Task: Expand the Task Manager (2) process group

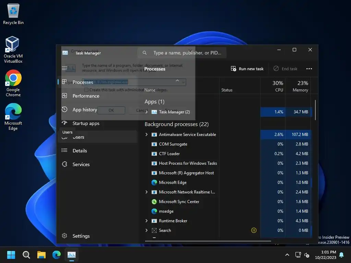Action: click(x=146, y=112)
